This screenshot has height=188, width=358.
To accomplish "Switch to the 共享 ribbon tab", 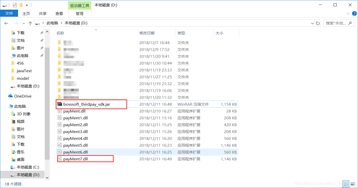I will coord(43,13).
